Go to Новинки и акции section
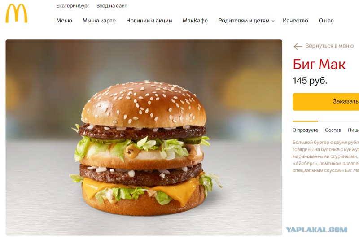The image size is (359, 243). [x=149, y=21]
